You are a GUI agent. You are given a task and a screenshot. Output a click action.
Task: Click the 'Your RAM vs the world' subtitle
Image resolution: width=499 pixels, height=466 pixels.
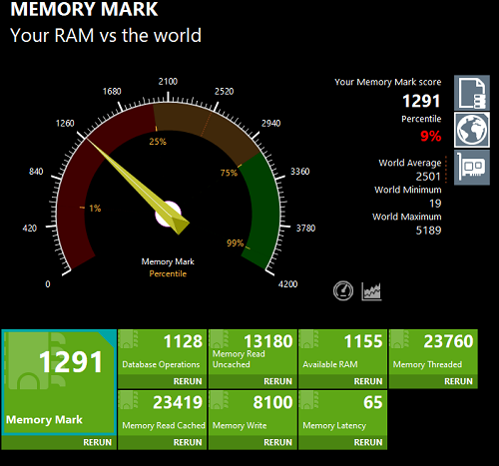point(106,35)
